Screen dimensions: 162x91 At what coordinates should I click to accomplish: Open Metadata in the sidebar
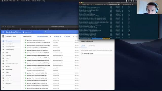click(8, 67)
